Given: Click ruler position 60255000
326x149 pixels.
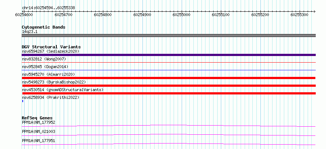Looking at the screenshot, I should [x=182, y=15].
